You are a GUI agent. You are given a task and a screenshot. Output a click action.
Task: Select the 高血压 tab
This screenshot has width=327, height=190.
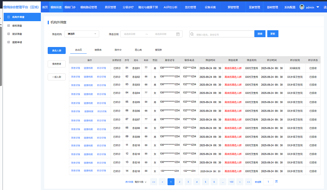tap(78, 50)
